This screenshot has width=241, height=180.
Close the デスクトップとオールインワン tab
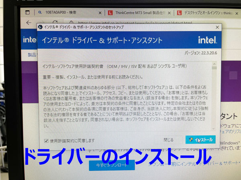(237, 14)
